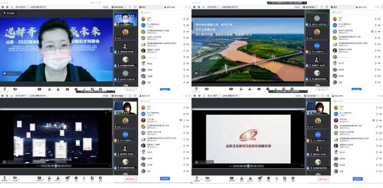Open members icon in bottom-right meeting toolbar

[249, 178]
